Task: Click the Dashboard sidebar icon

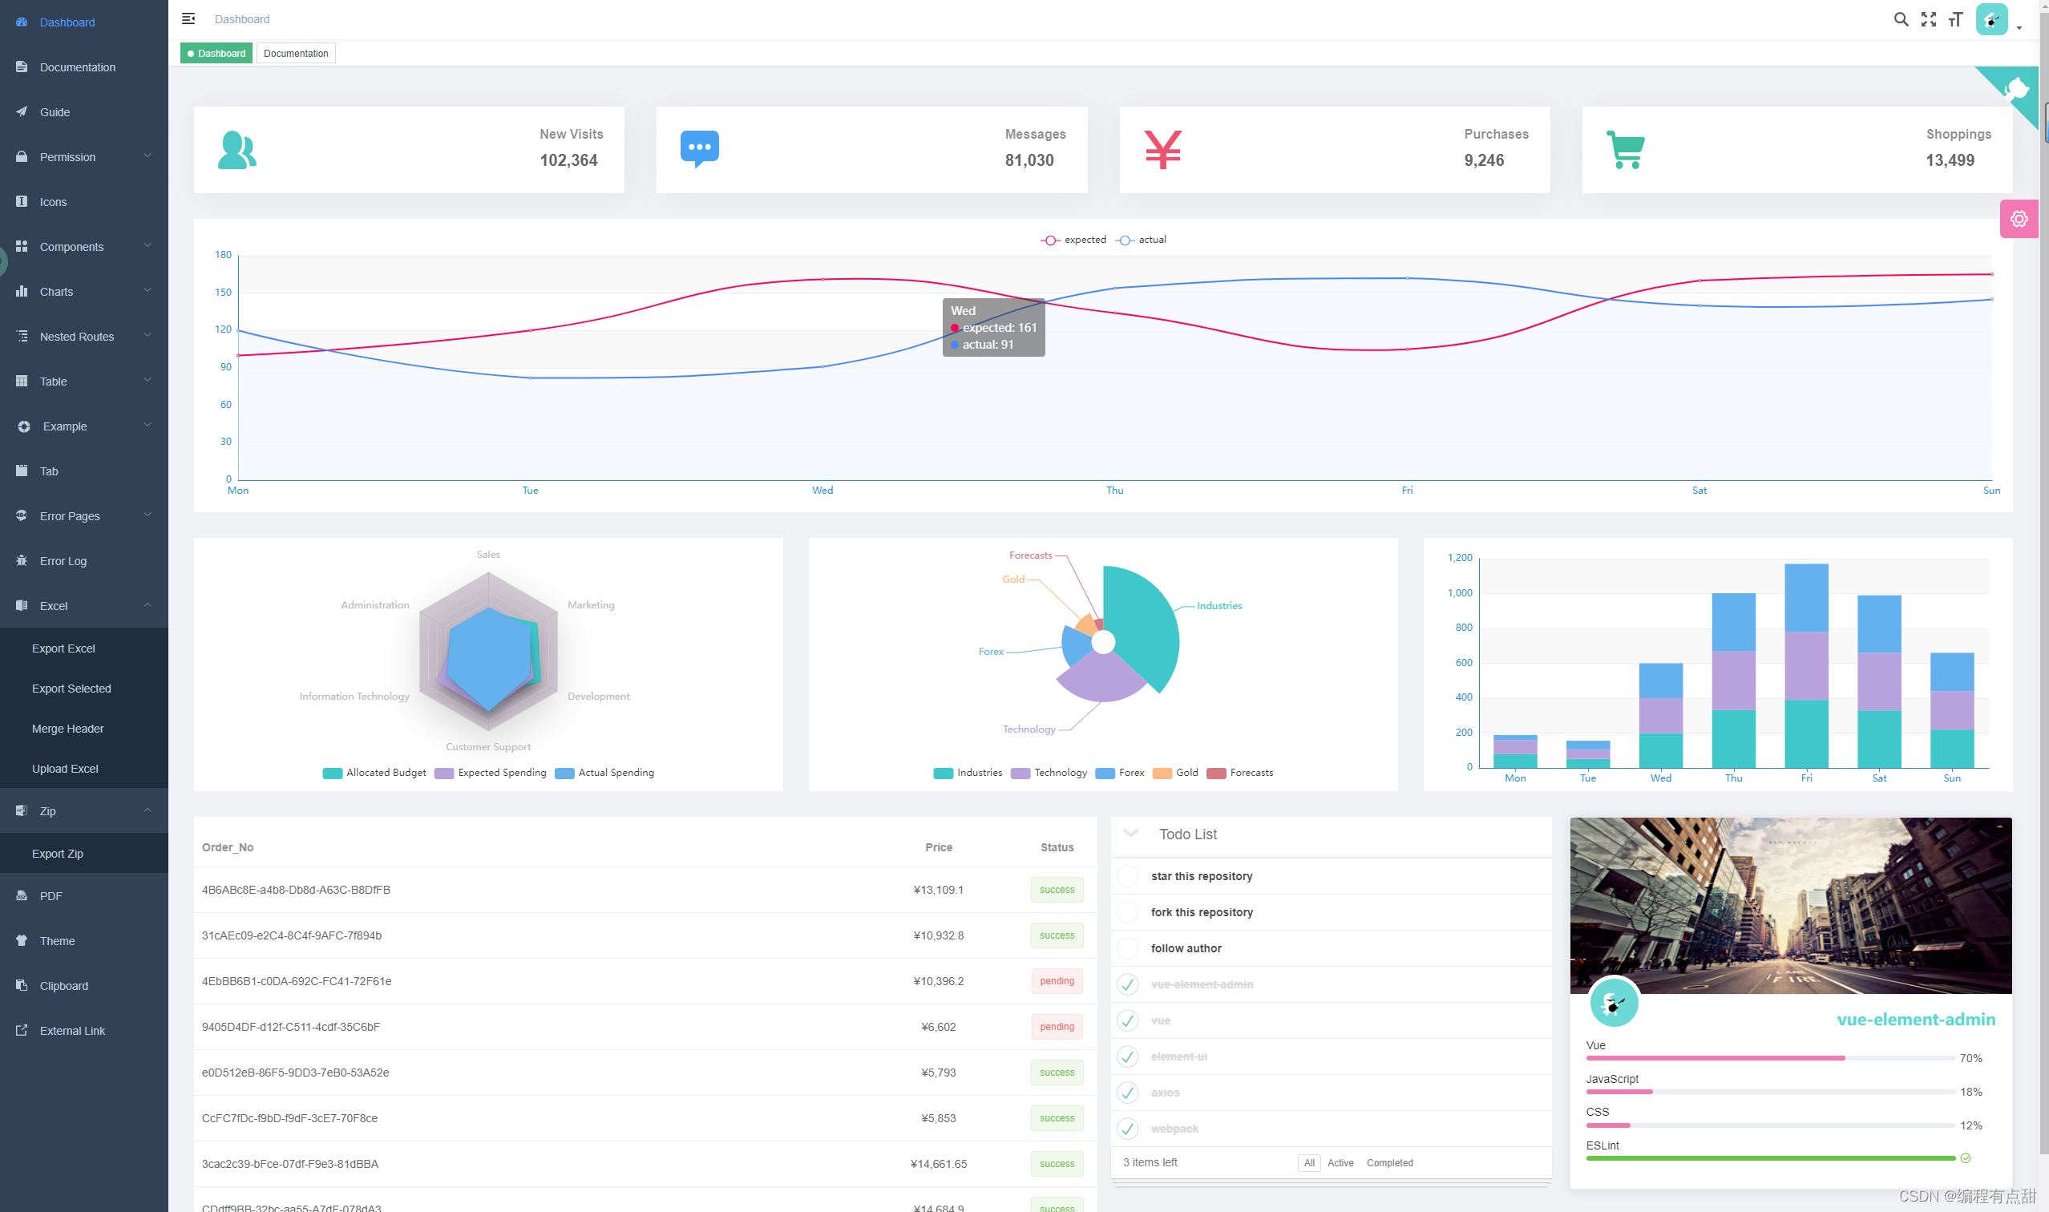Action: point(22,22)
